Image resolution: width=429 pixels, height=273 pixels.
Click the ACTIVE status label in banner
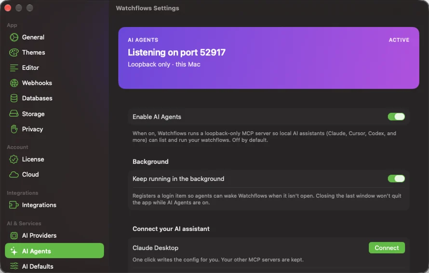tap(399, 40)
